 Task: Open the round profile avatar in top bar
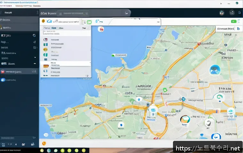click(x=222, y=13)
